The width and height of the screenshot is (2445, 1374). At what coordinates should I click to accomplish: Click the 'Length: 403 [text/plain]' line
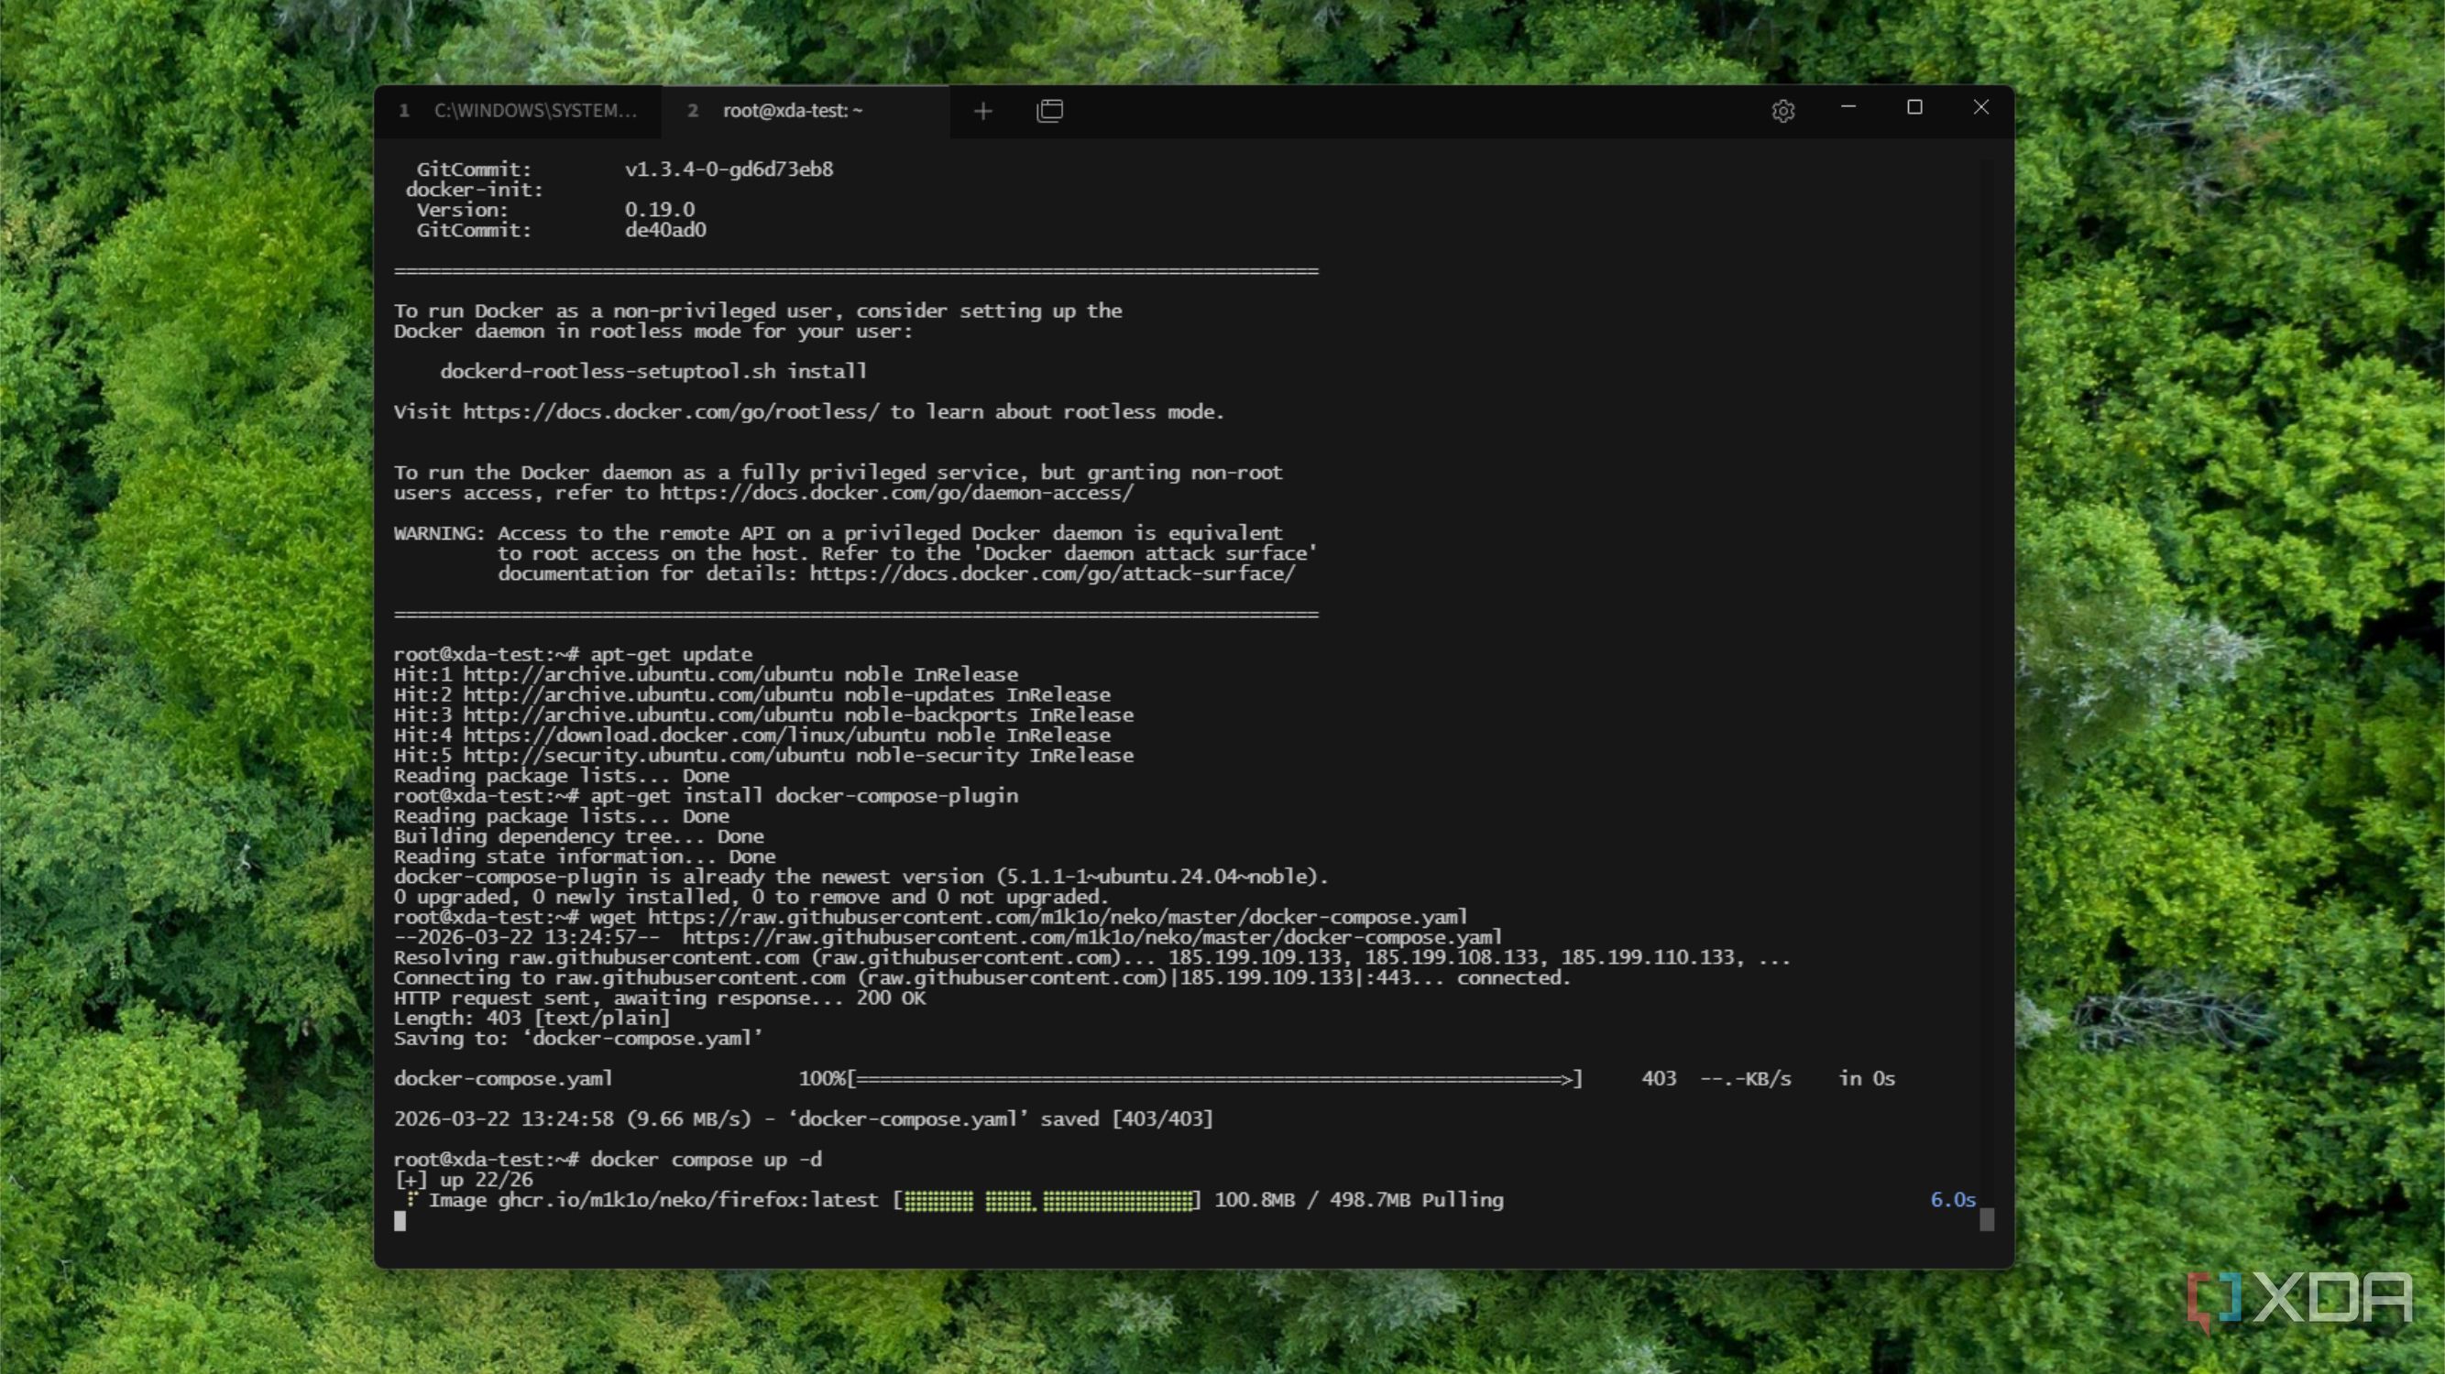pyautogui.click(x=532, y=1019)
